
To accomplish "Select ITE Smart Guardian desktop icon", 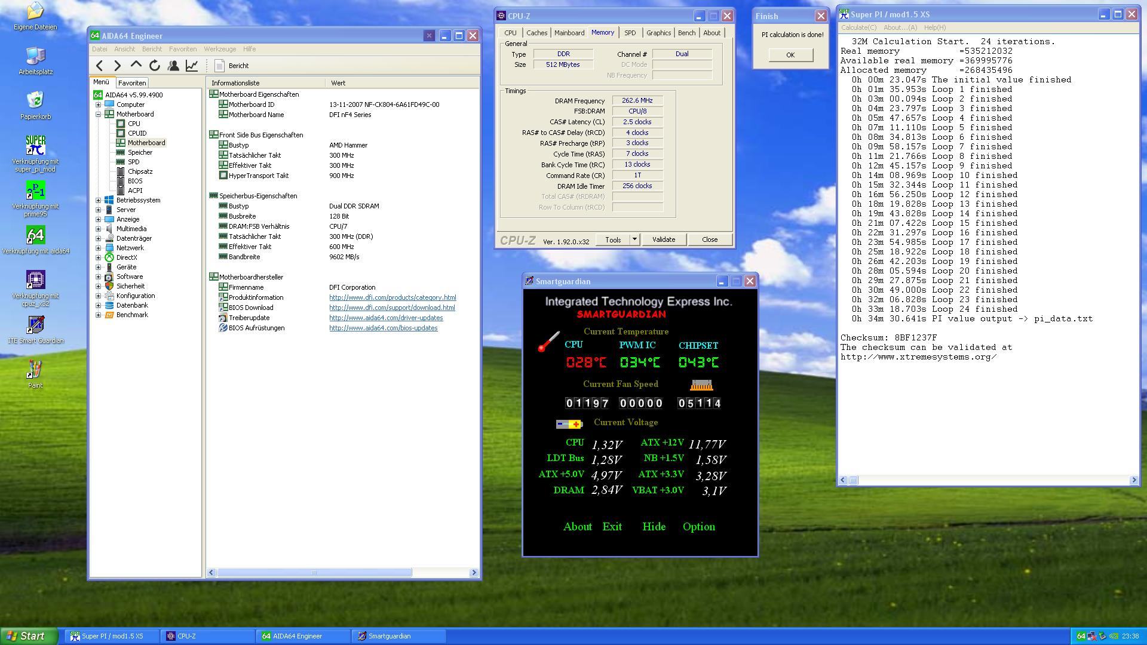I will (x=35, y=329).
